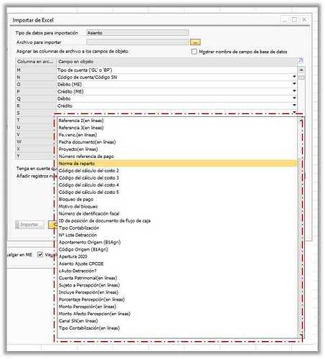Select highlighted 'Norma de reparto' option
325x359 pixels.
pyautogui.click(x=178, y=164)
